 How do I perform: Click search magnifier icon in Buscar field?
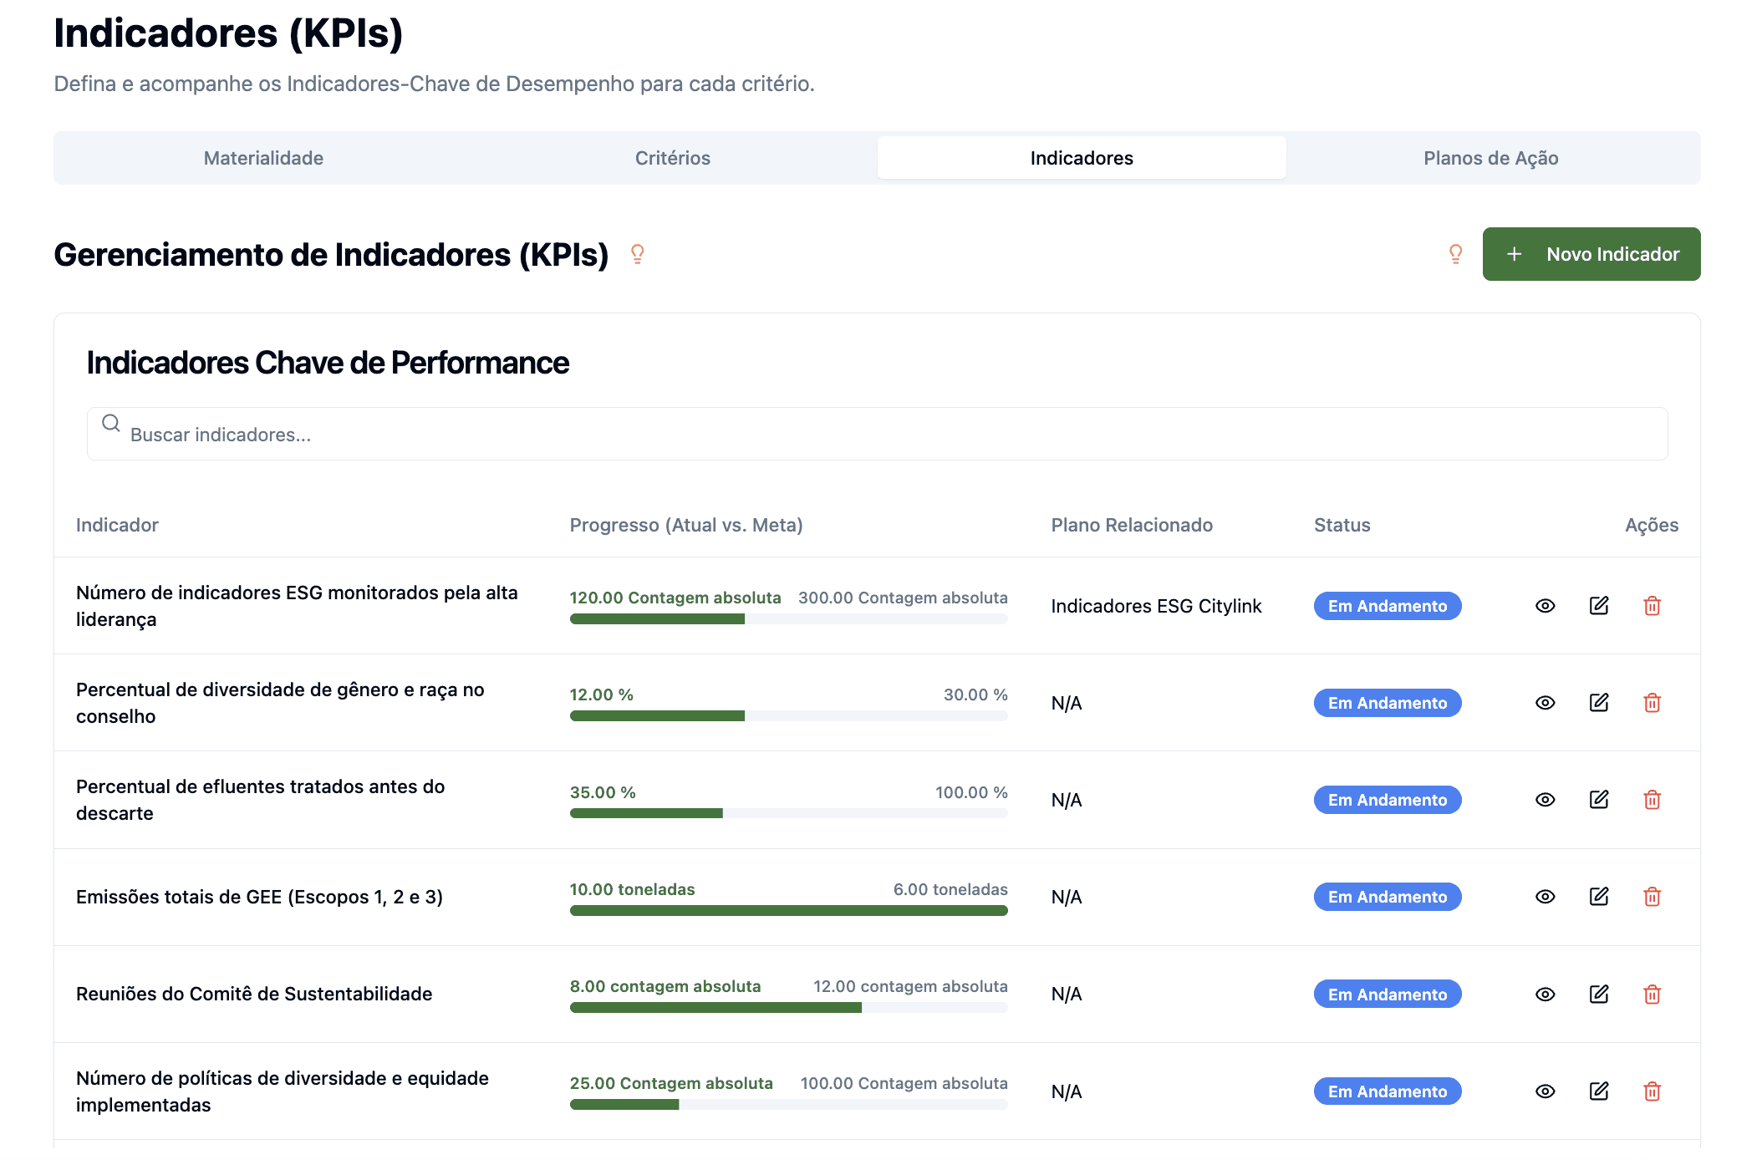point(111,423)
